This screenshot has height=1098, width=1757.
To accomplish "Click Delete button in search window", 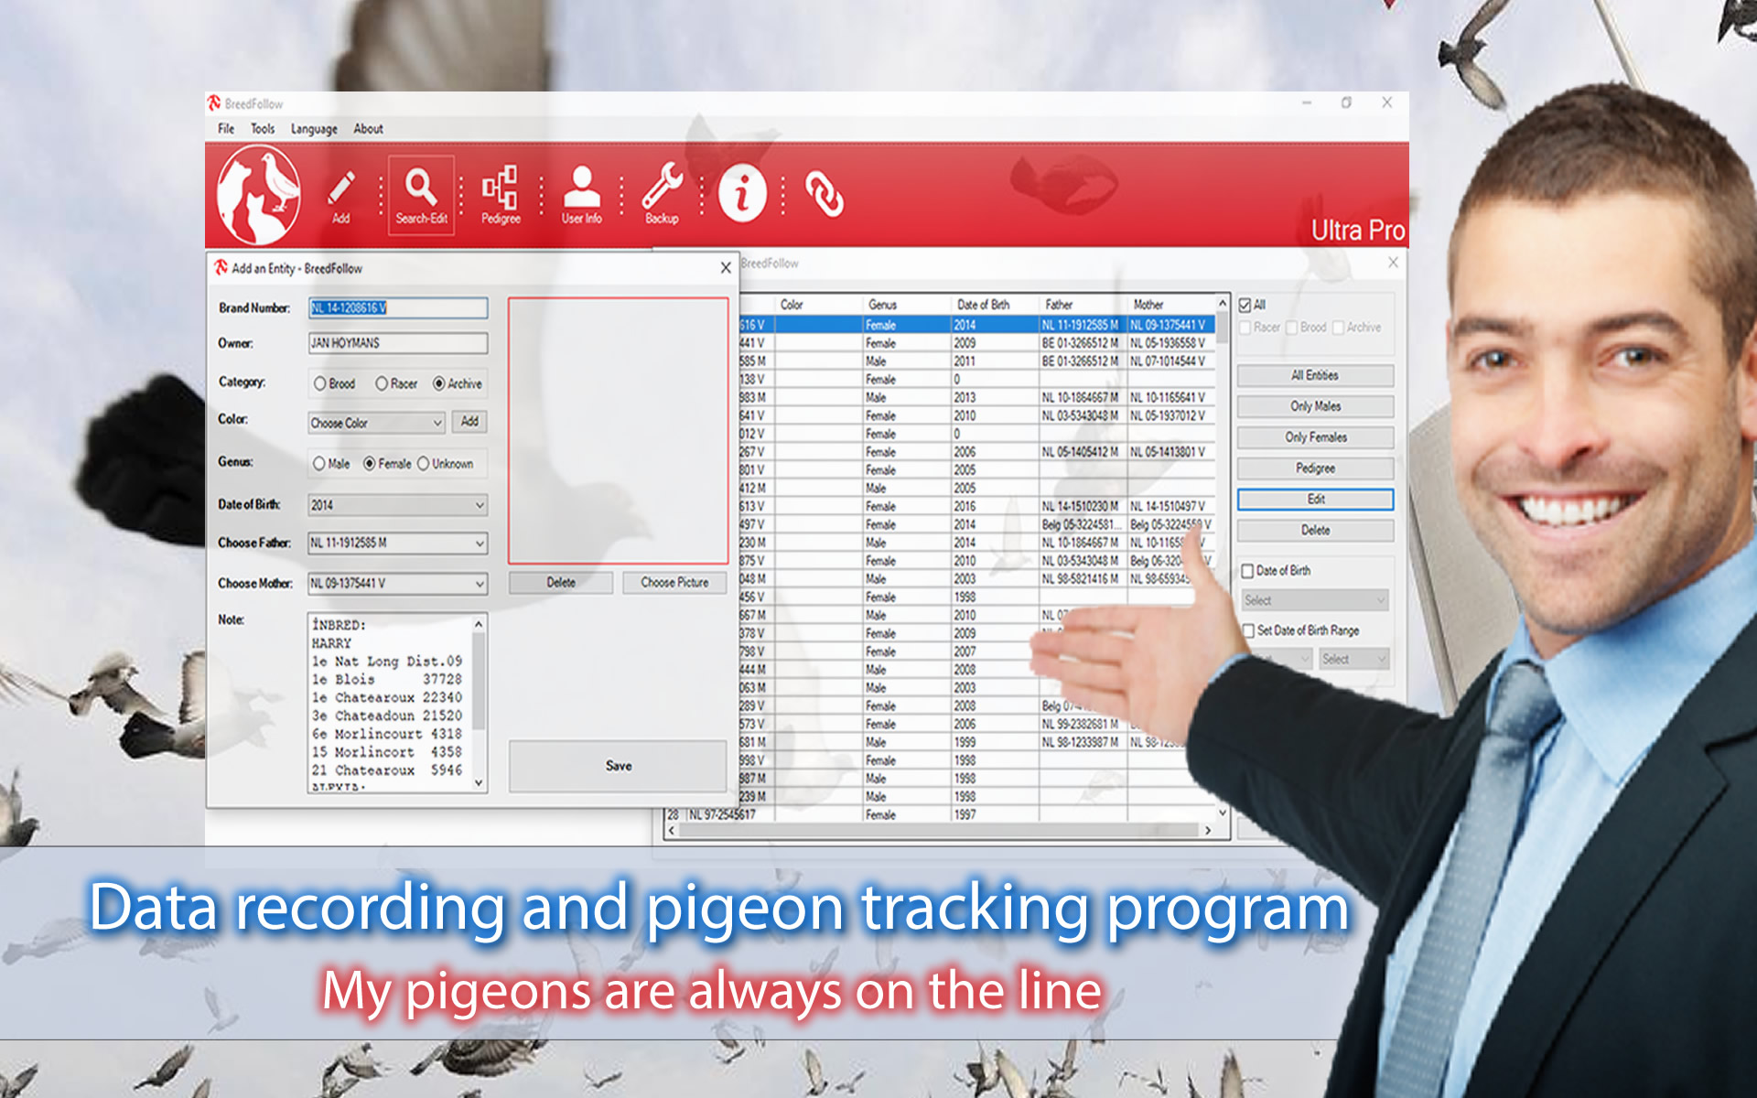I will 1315,531.
